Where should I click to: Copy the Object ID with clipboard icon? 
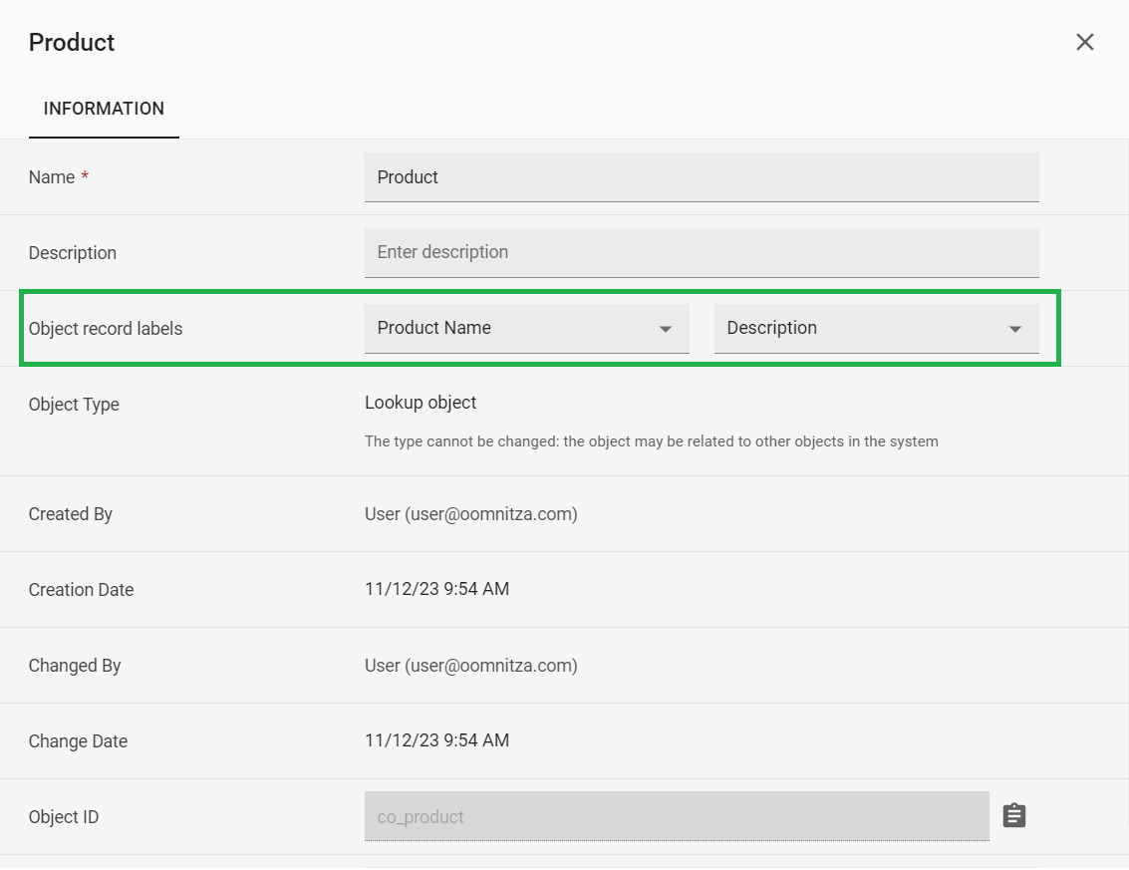coord(1013,816)
